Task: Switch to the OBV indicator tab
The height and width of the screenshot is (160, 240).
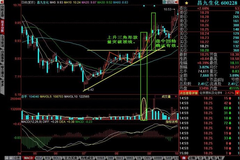Action: pyautogui.click(x=147, y=158)
